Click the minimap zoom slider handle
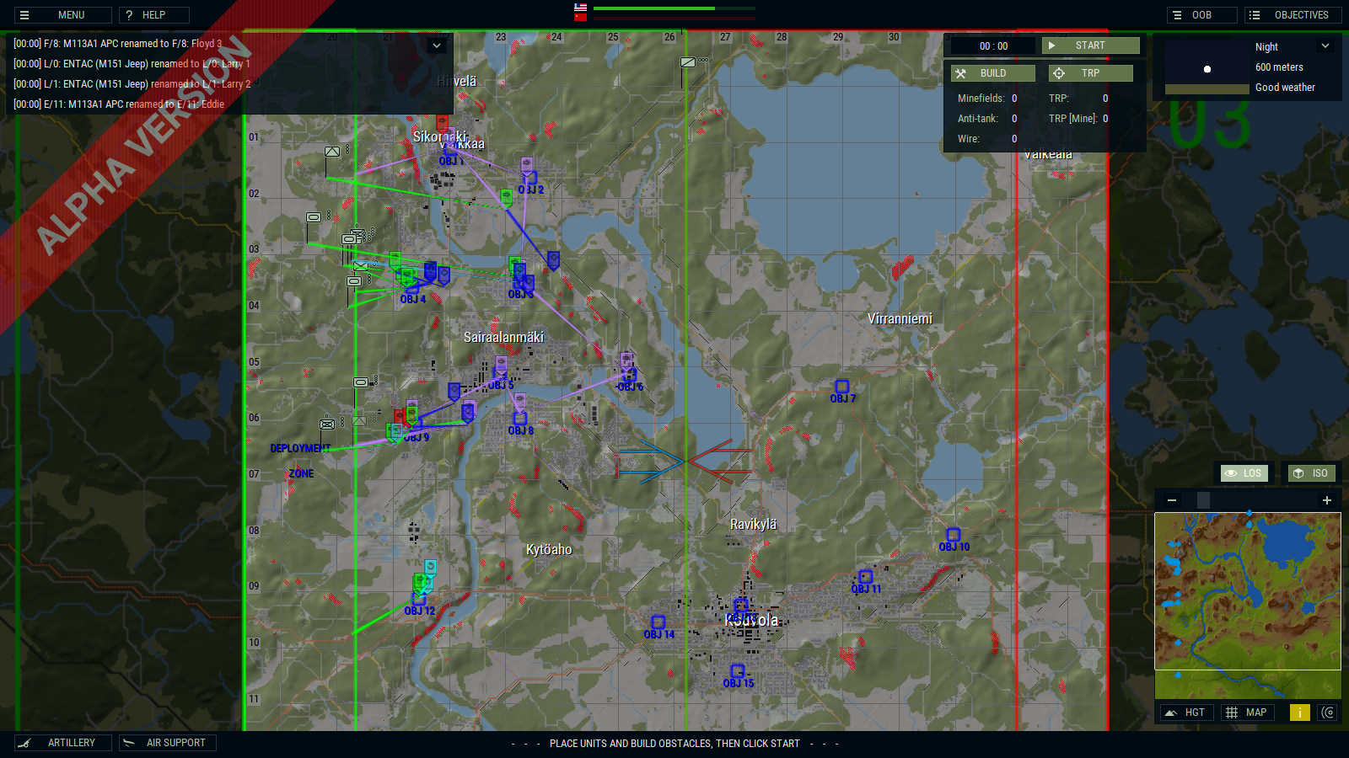The height and width of the screenshot is (758, 1349). pos(1203,500)
